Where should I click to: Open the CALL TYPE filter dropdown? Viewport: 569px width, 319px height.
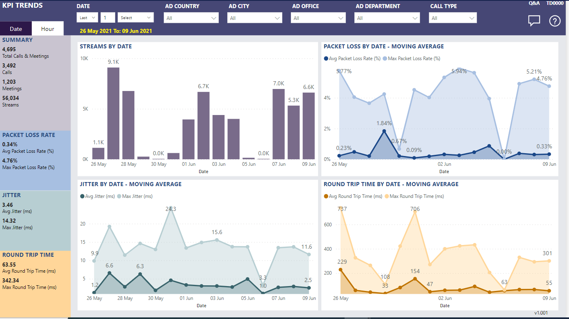point(453,18)
